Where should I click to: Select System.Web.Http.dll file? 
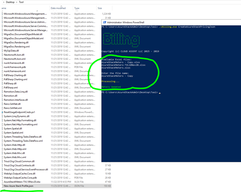click(14, 145)
